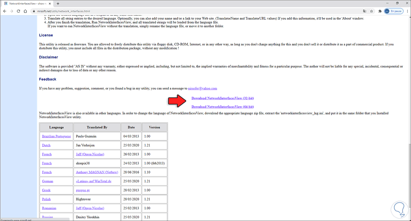Click the Translated By column header
Viewport: 411px width, 221px height.
pos(97,127)
